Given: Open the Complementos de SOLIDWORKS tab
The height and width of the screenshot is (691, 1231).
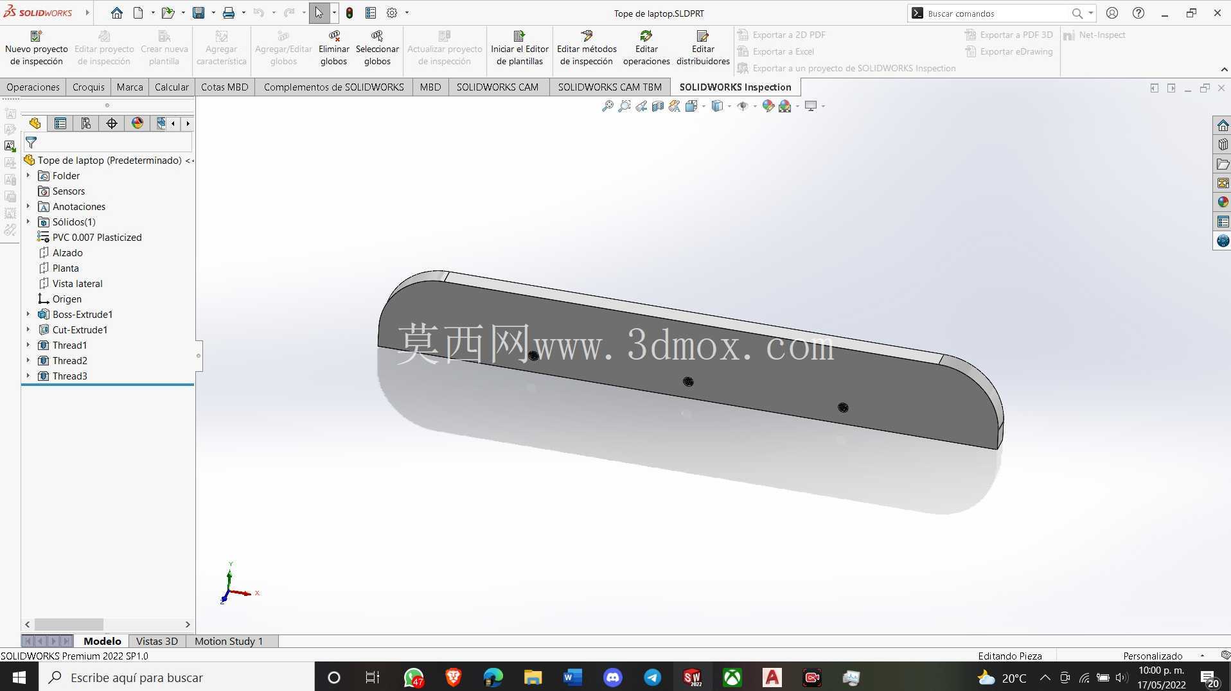Looking at the screenshot, I should [333, 87].
